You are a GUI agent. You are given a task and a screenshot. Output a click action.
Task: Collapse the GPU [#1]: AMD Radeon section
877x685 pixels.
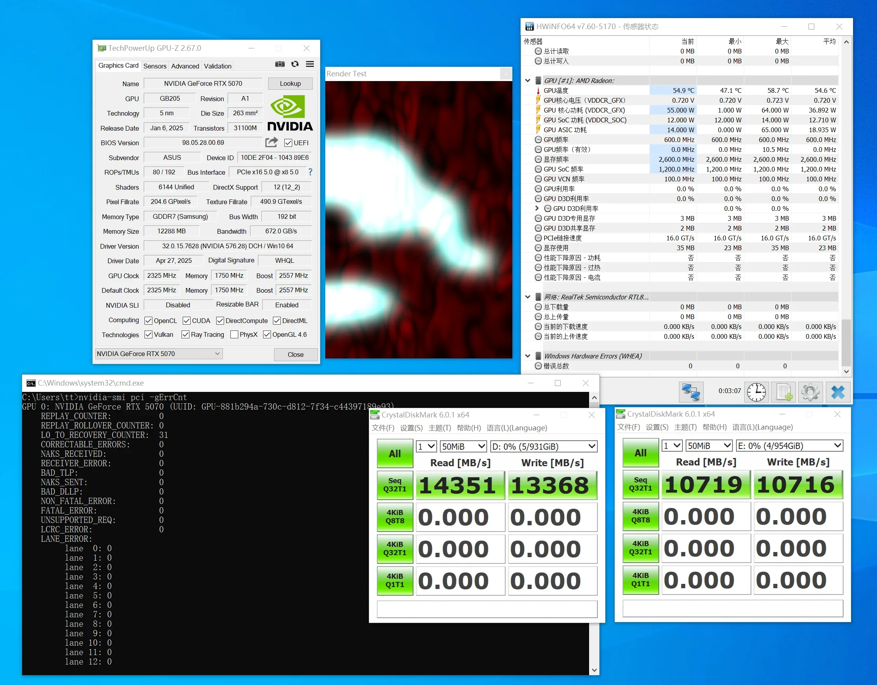[528, 80]
